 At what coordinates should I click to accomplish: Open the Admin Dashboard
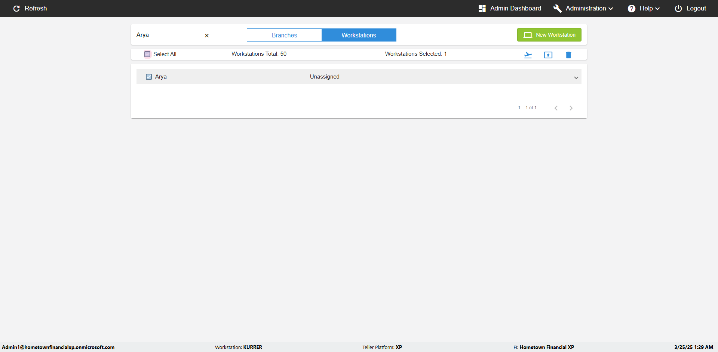[x=510, y=8]
